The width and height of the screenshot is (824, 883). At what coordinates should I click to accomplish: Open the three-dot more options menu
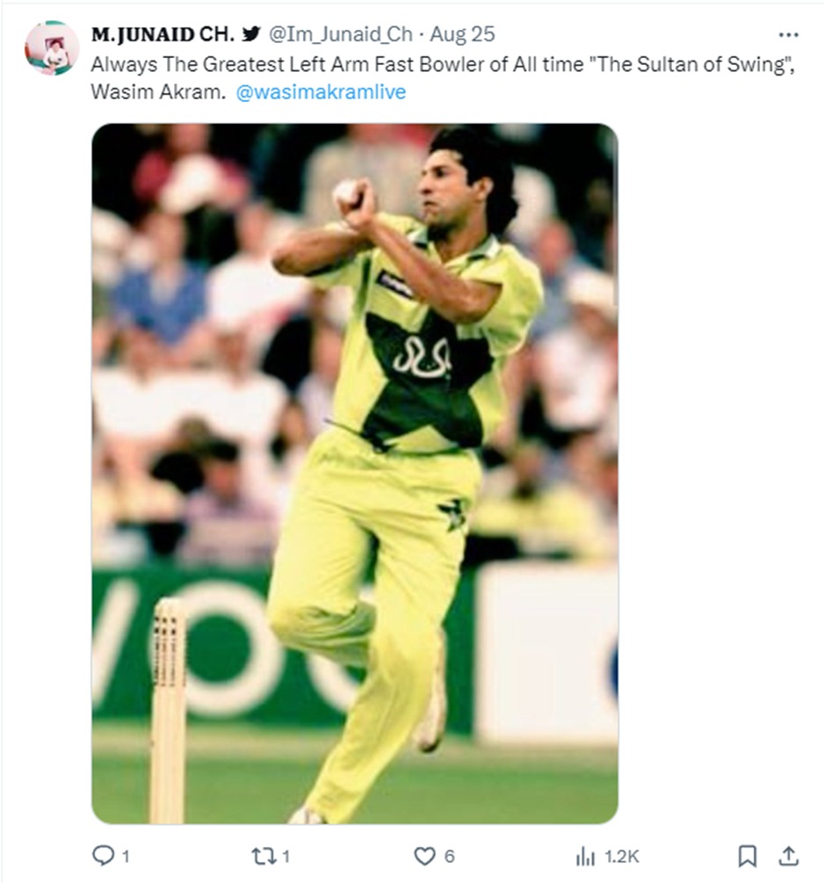[789, 35]
